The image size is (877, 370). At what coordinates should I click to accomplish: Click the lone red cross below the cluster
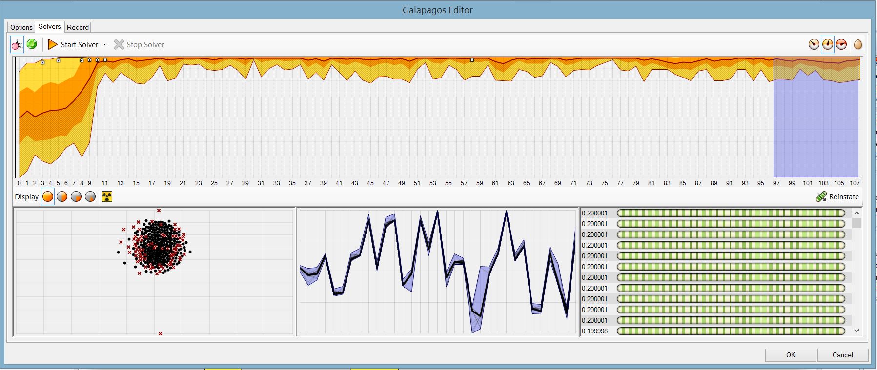[160, 333]
